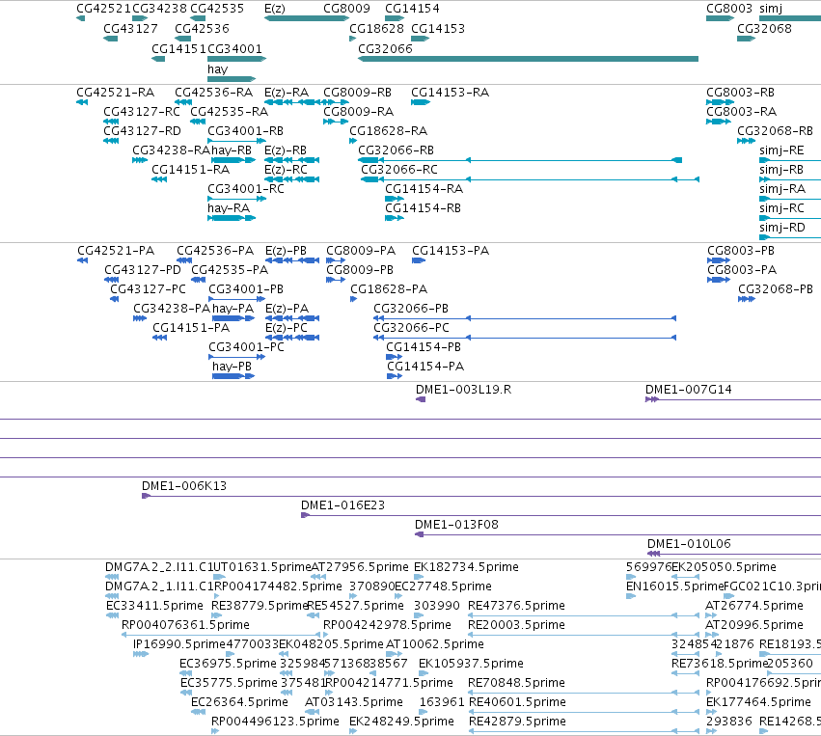
Task: Click the hay gene label
Action: pos(217,69)
